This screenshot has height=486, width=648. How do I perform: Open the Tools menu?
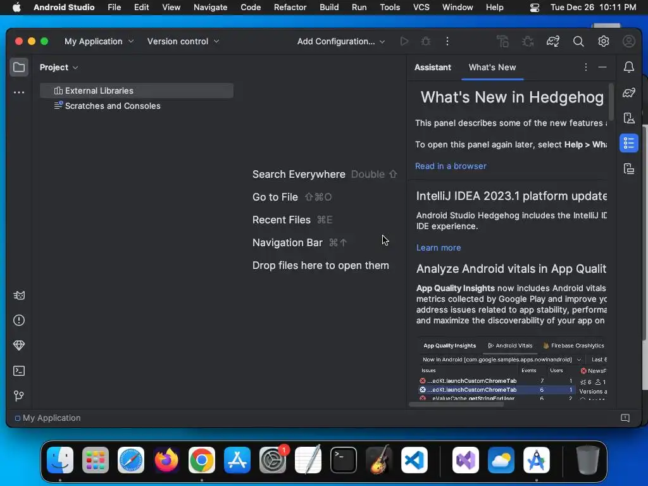pyautogui.click(x=390, y=7)
